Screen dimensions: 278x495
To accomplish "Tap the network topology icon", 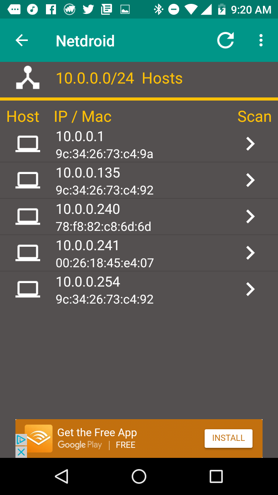I will point(28,78).
